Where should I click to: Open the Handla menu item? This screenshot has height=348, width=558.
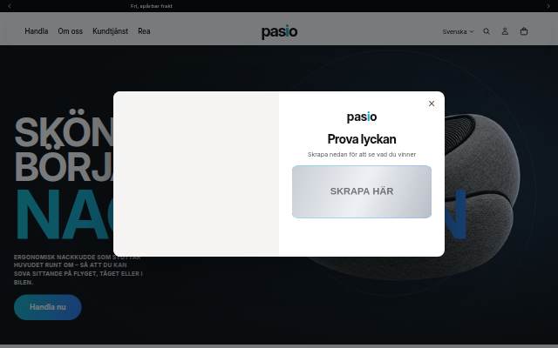click(x=37, y=31)
